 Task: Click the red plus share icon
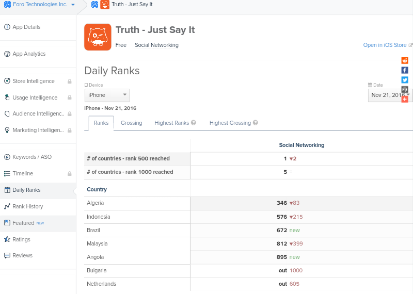(405, 99)
